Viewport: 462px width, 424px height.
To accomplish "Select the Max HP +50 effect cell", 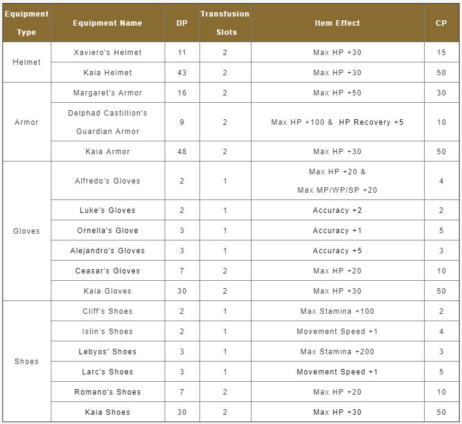I will (337, 93).
